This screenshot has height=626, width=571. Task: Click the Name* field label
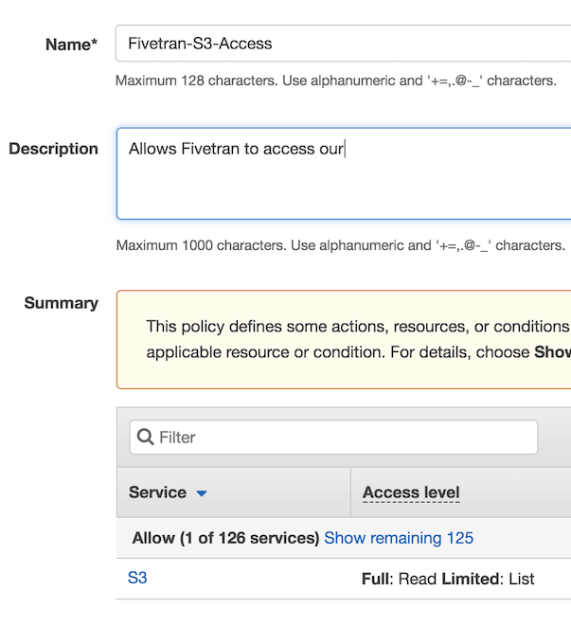pyautogui.click(x=71, y=45)
